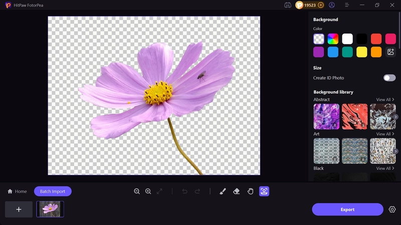Click the right panel scrollbar
Screen dimensions: 401x225
(x=399, y=30)
